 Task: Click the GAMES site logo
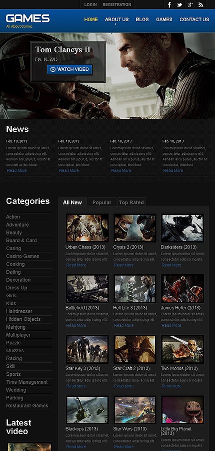pos(28,19)
